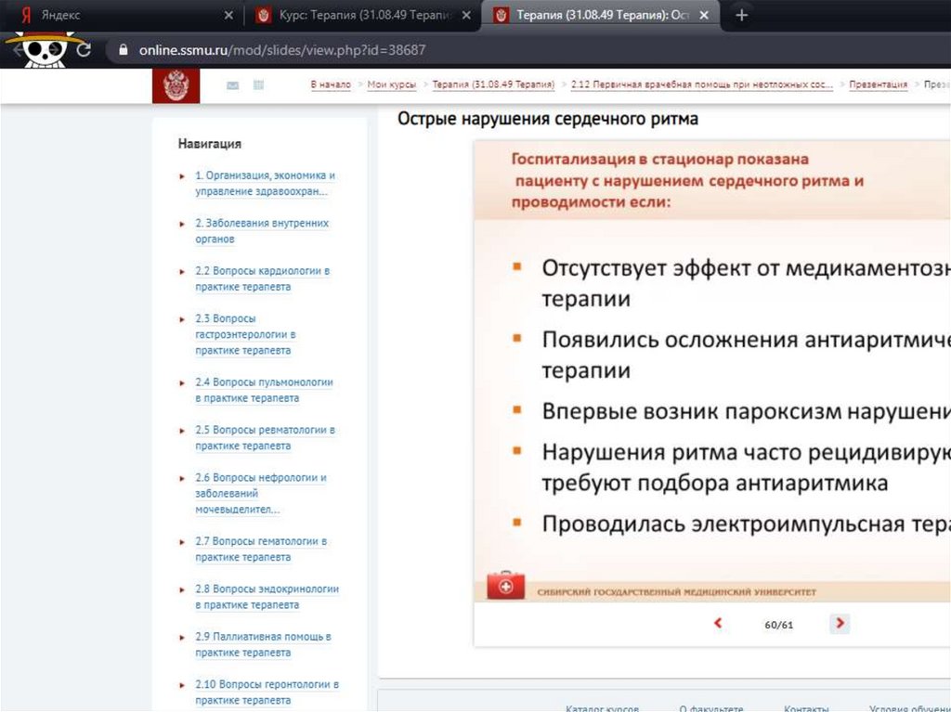Switch to the 'Курс: Терапия' tab
951x712 pixels.
[362, 16]
